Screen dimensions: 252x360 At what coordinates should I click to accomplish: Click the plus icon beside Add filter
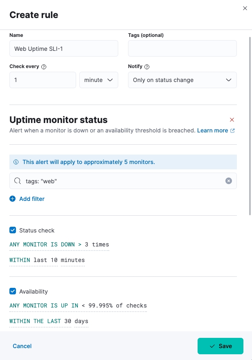[13, 199]
